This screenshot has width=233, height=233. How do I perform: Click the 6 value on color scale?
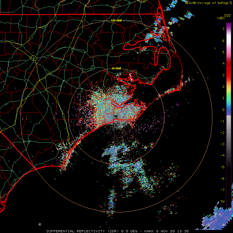click(x=223, y=41)
